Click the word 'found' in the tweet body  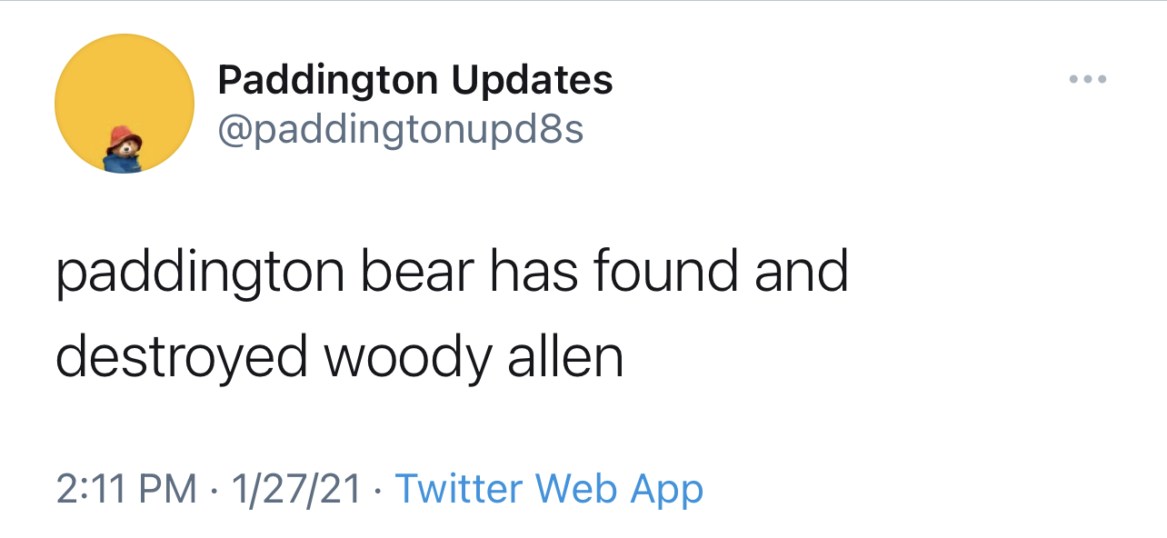665,272
